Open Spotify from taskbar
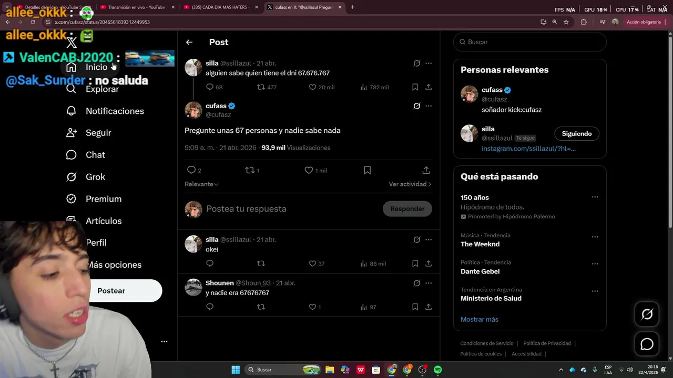This screenshot has height=378, width=673. [437, 370]
